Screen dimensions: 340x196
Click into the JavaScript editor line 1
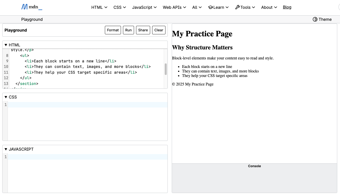88,157
